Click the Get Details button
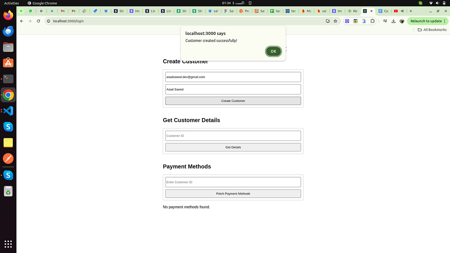Screen dimensions: 450x253 pos(233,147)
